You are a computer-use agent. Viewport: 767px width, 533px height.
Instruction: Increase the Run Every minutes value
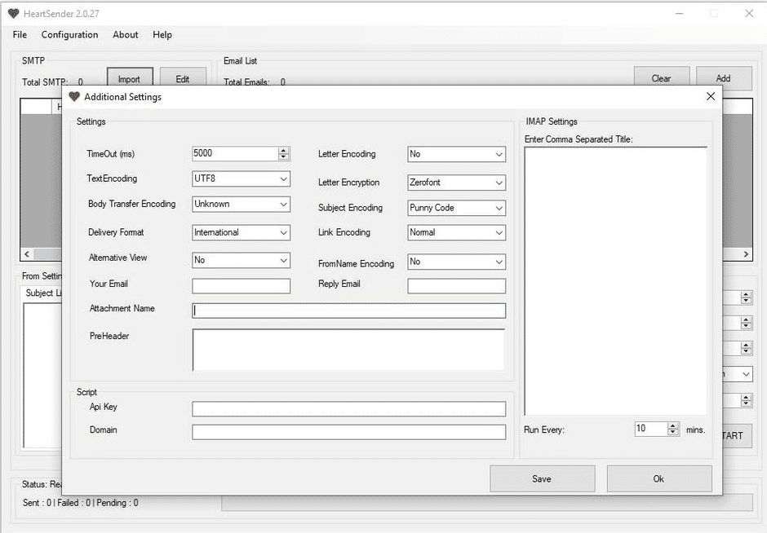click(x=673, y=426)
